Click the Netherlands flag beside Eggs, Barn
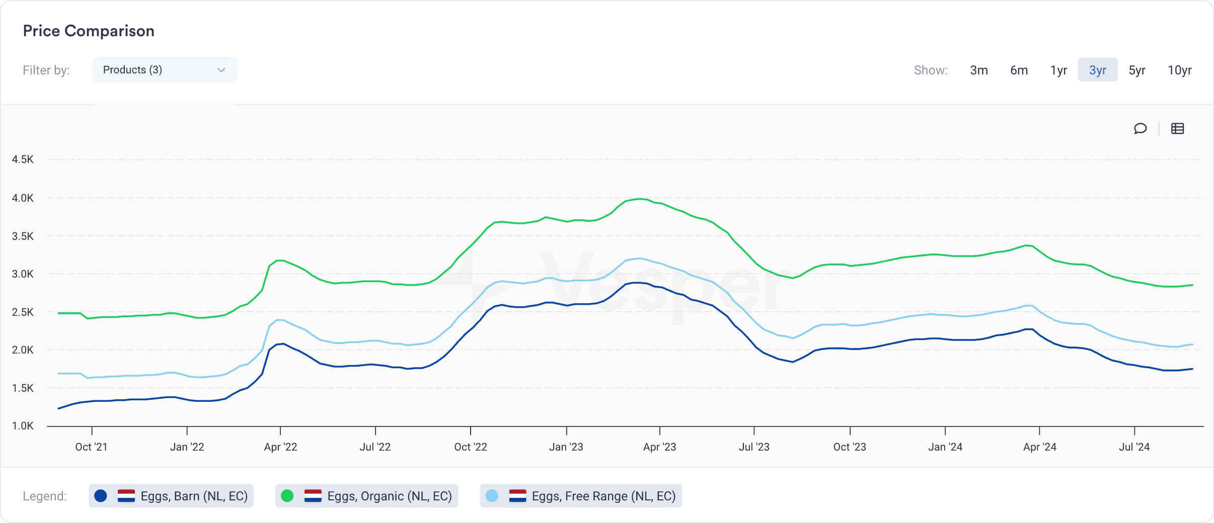 (x=126, y=496)
